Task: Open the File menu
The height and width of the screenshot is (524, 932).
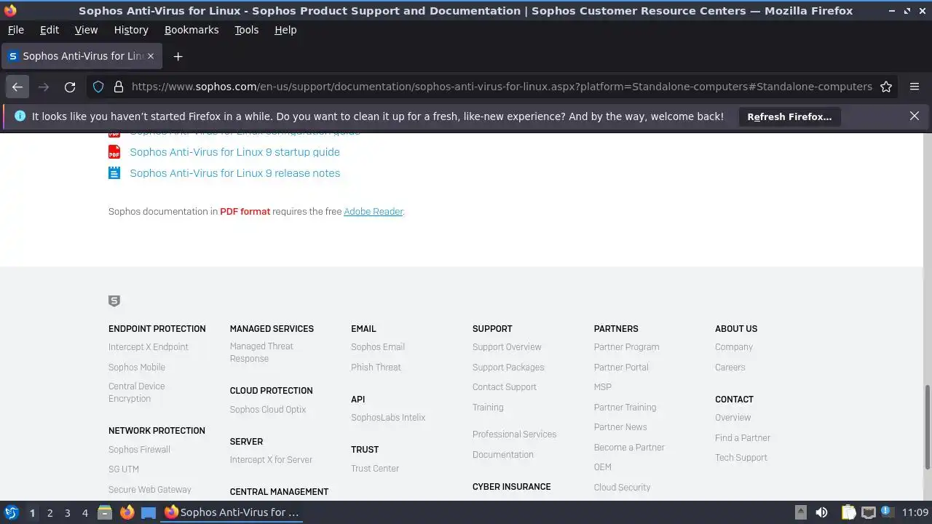Action: tap(15, 30)
